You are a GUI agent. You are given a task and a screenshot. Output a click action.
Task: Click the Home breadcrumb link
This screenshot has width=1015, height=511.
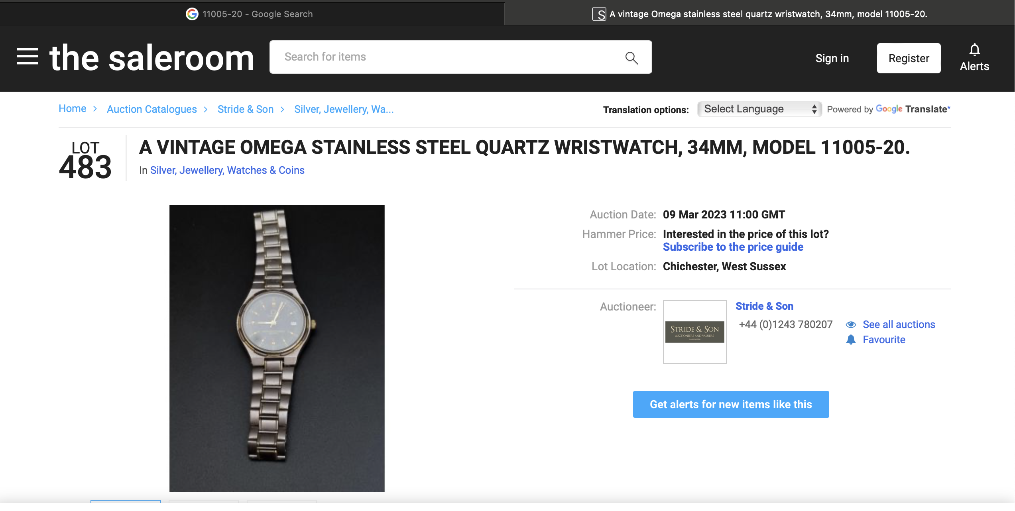tap(72, 109)
